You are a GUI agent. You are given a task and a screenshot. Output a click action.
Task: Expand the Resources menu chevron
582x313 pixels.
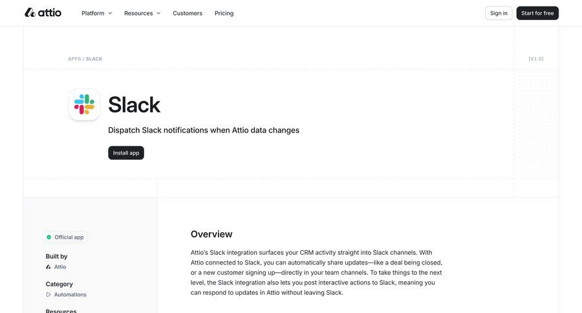(x=158, y=13)
